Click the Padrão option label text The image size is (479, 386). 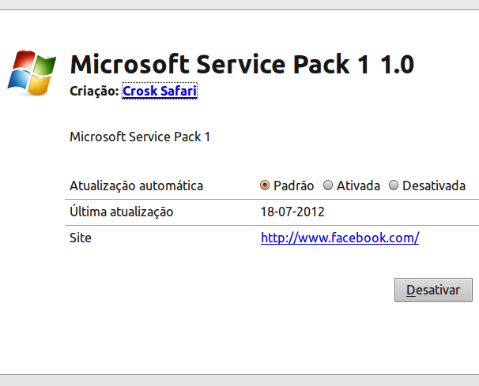(x=293, y=186)
